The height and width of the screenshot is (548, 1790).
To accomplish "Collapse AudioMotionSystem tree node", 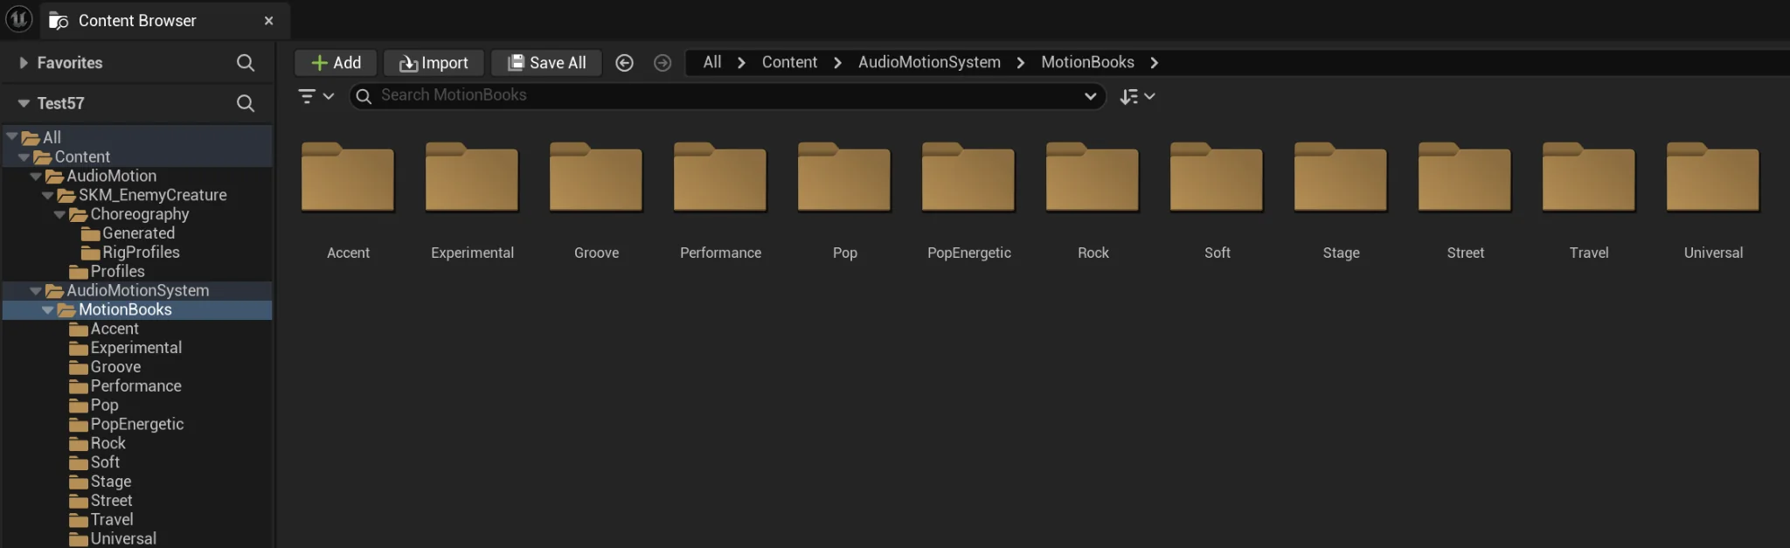I will click(x=36, y=290).
